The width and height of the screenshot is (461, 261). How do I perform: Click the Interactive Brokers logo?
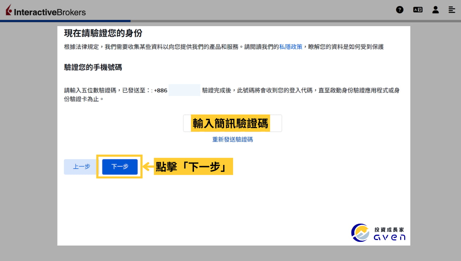tap(46, 11)
